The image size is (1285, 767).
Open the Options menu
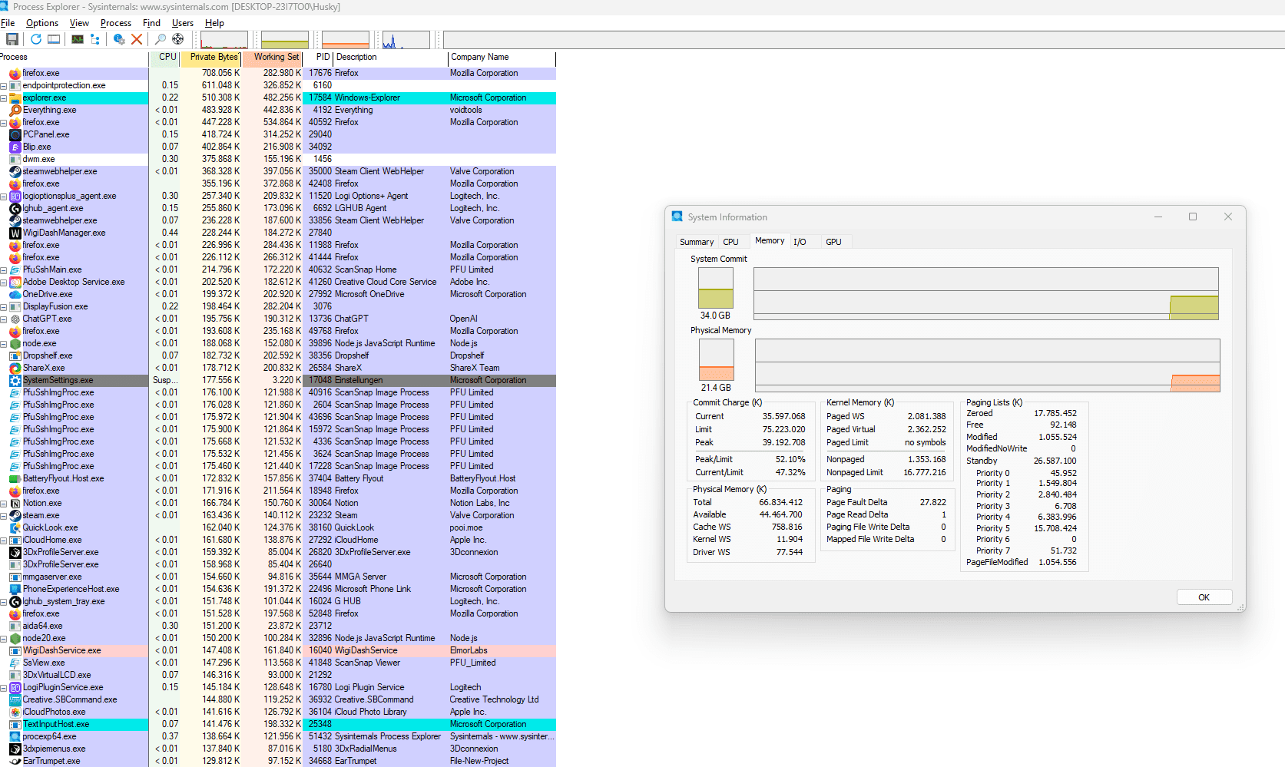click(x=42, y=23)
